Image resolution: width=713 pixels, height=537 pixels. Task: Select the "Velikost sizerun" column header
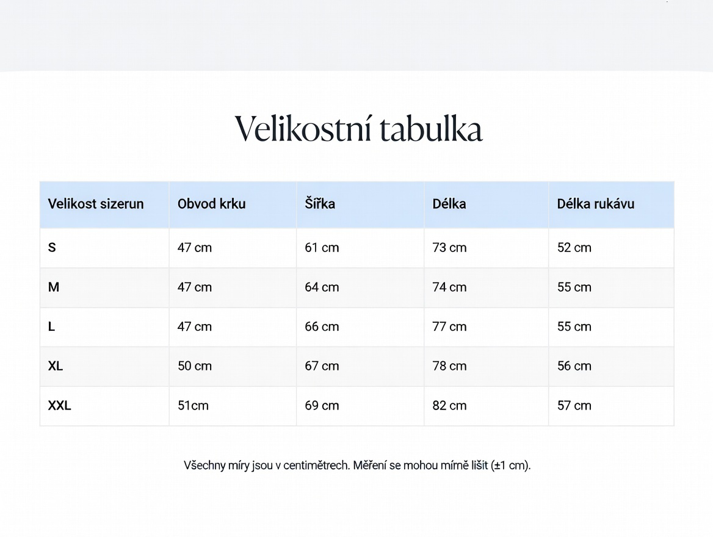tap(96, 204)
